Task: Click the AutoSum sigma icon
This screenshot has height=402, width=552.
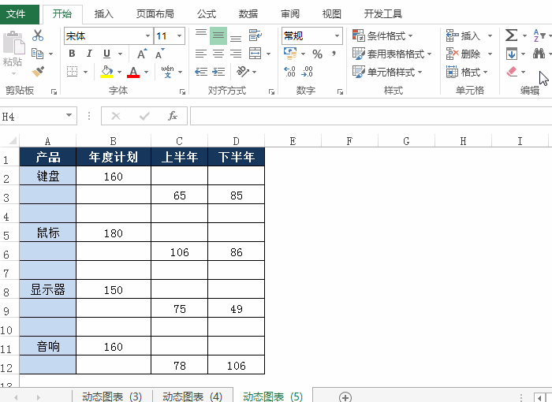Action: pos(512,35)
